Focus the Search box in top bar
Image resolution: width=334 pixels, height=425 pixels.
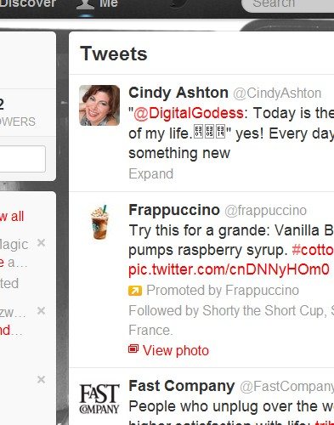coord(288,4)
